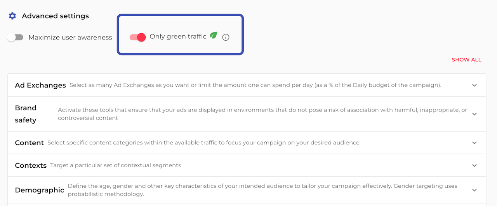Select the Ad Exchanges section title
Screen dimensions: 497x206
pyautogui.click(x=40, y=85)
